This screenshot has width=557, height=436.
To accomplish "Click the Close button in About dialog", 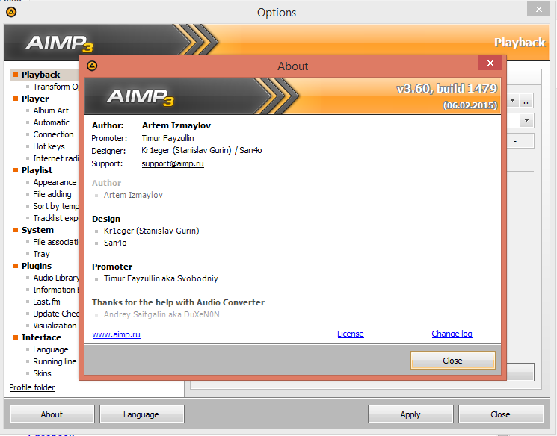I will tap(452, 361).
